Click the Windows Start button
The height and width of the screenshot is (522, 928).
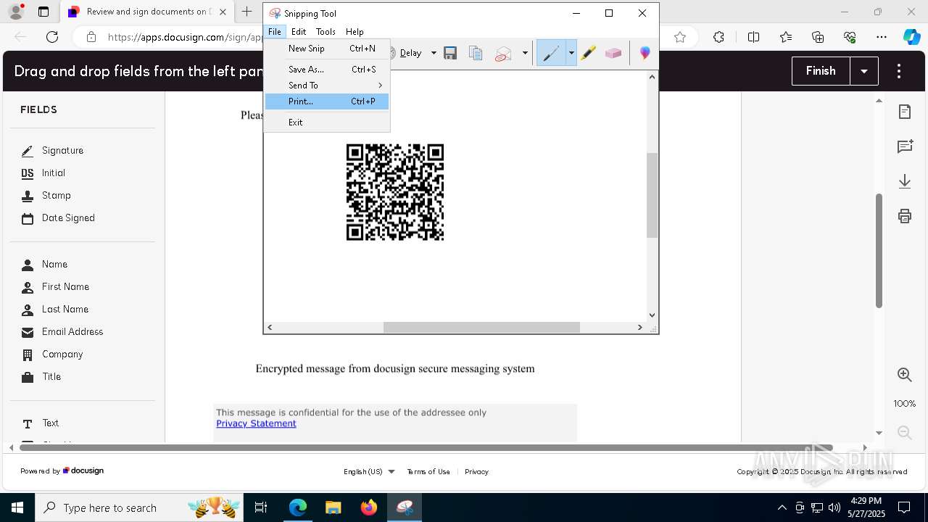click(x=17, y=507)
